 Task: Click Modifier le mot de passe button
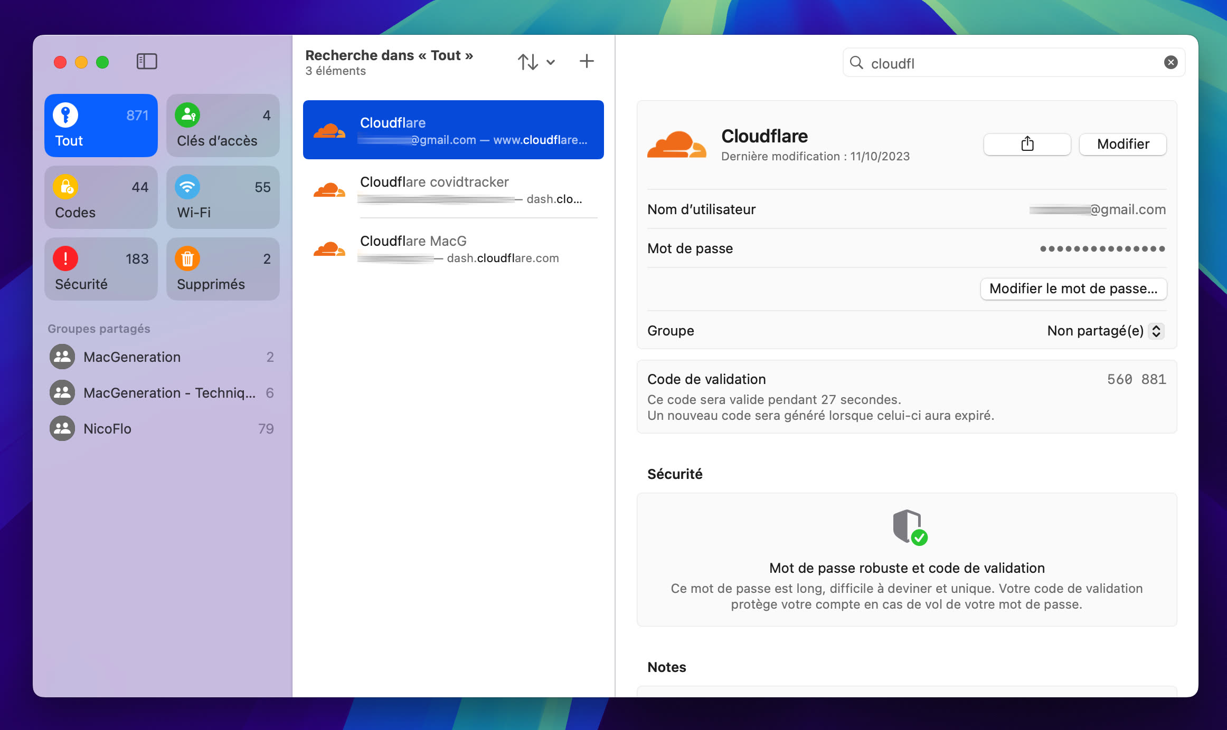coord(1073,289)
